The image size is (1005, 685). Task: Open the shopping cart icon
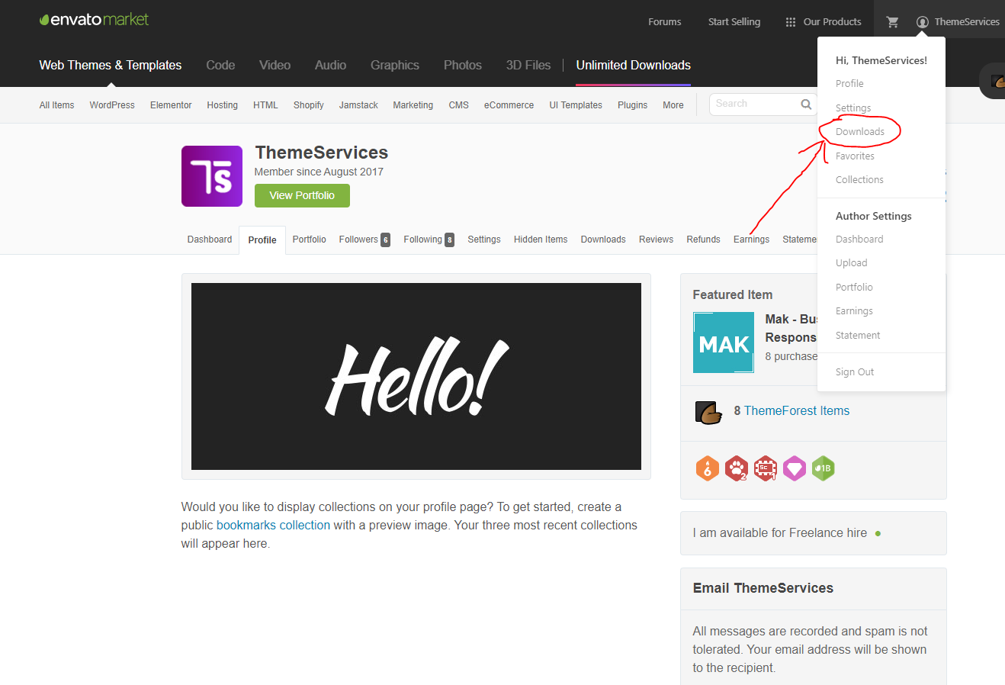(x=892, y=22)
